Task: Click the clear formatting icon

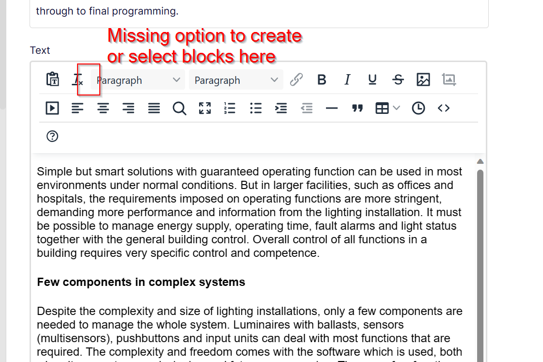Action: 78,79
